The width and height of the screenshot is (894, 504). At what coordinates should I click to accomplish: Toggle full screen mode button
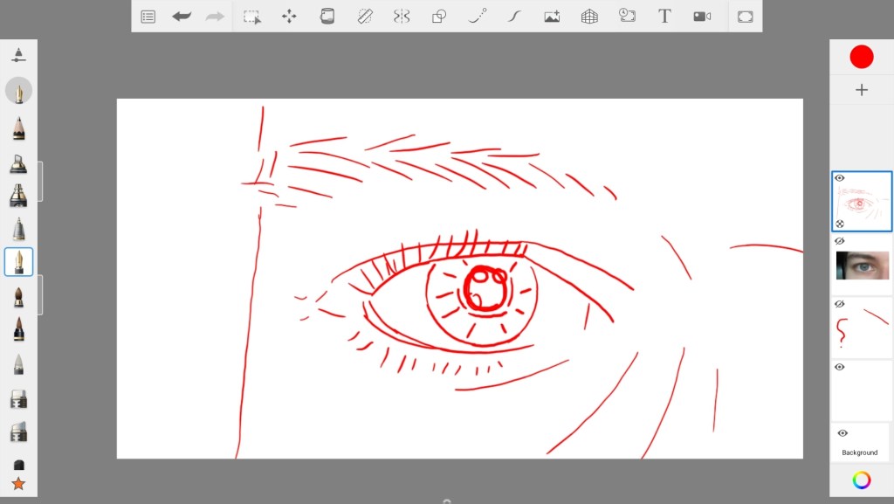click(x=745, y=17)
